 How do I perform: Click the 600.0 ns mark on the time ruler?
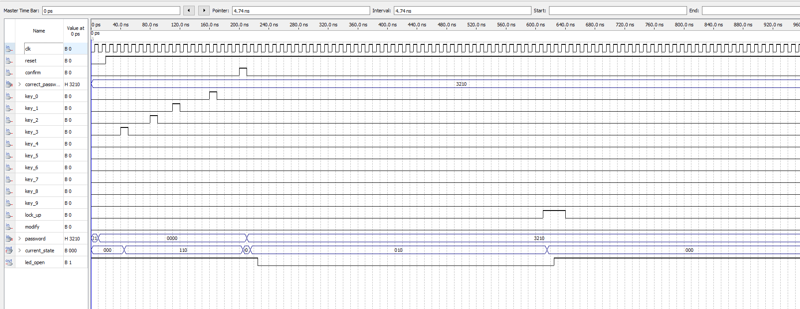[x=535, y=25]
